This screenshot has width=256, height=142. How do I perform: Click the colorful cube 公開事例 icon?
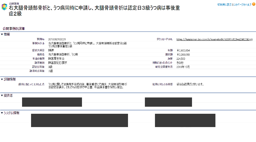4,7
